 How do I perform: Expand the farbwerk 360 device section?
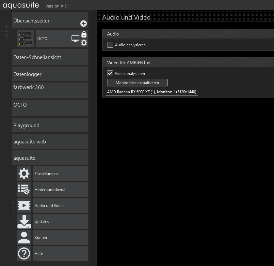pos(50,91)
